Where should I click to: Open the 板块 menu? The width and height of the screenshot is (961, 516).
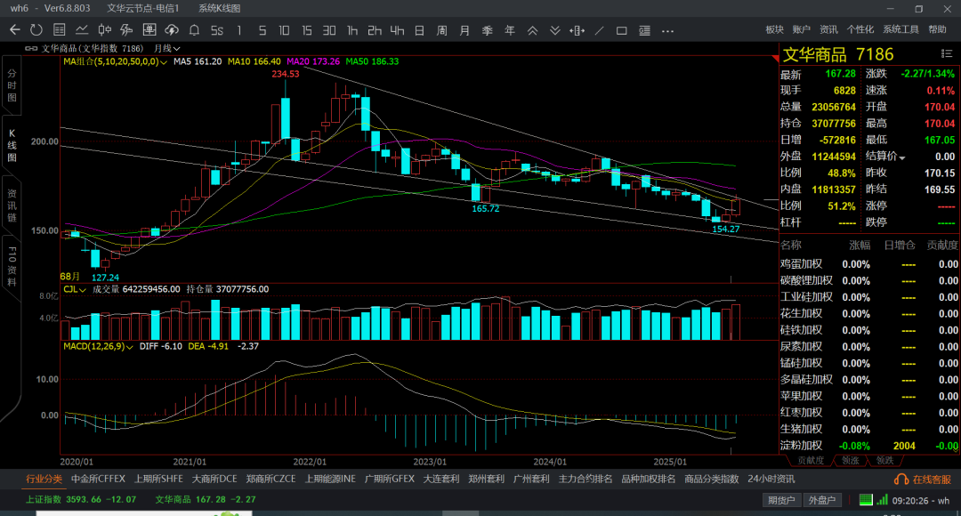[775, 29]
